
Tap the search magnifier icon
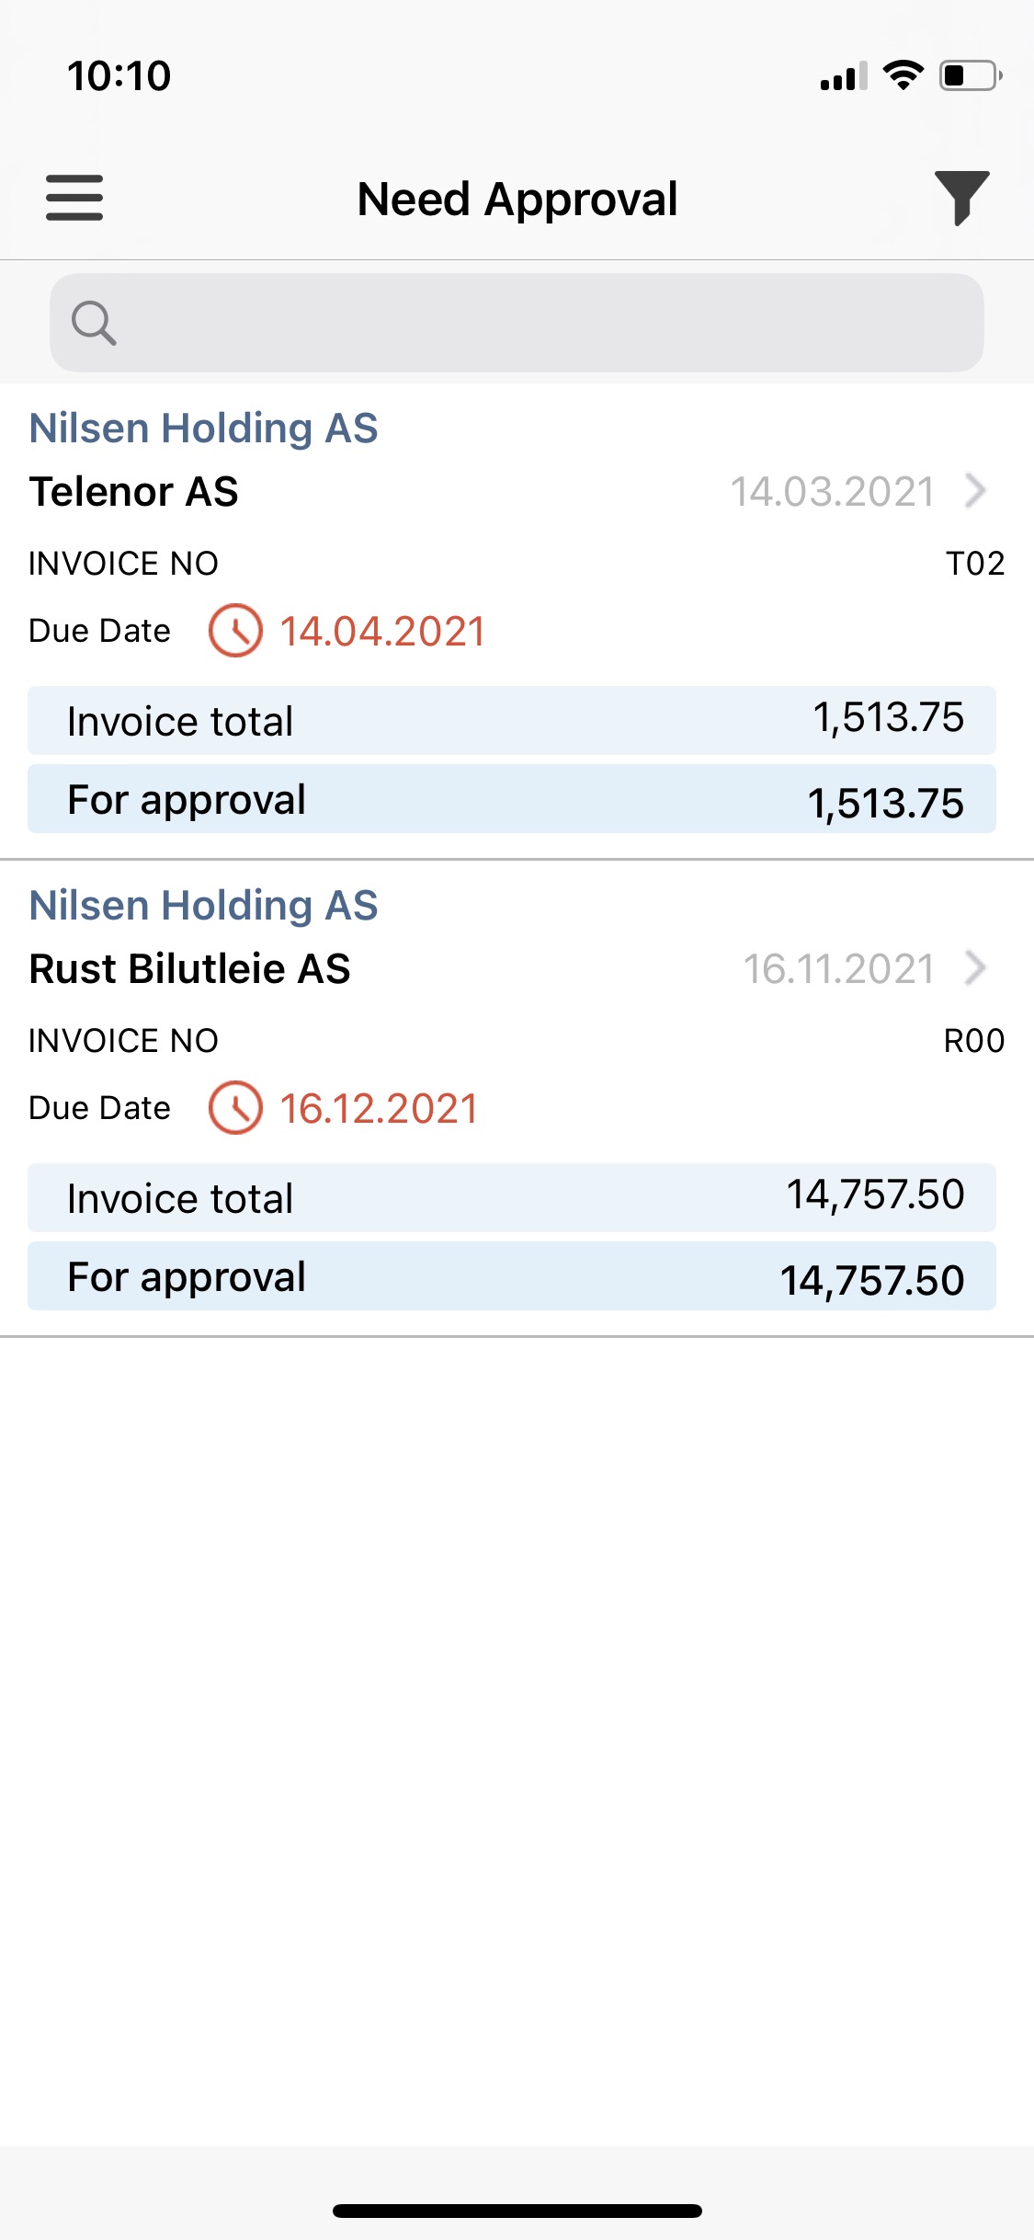coord(94,323)
